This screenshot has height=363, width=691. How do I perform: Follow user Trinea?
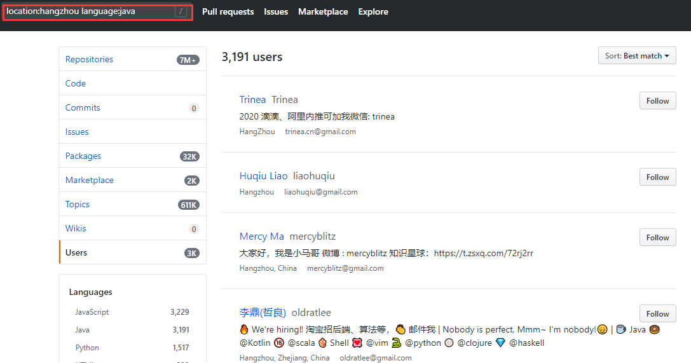click(x=657, y=101)
